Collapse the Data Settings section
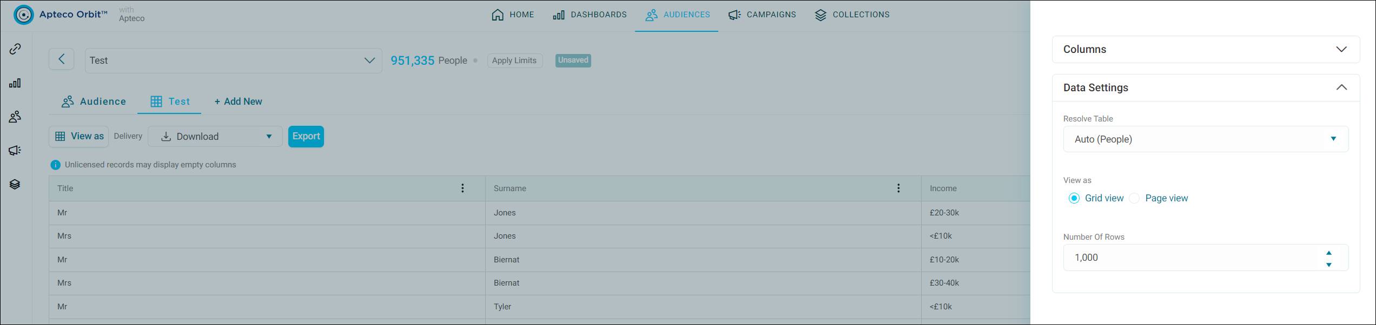 tap(1206, 87)
